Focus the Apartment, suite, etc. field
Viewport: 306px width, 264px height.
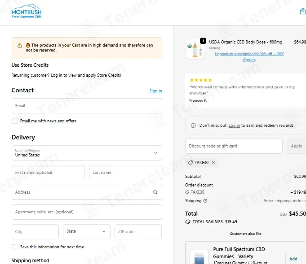coord(87,212)
